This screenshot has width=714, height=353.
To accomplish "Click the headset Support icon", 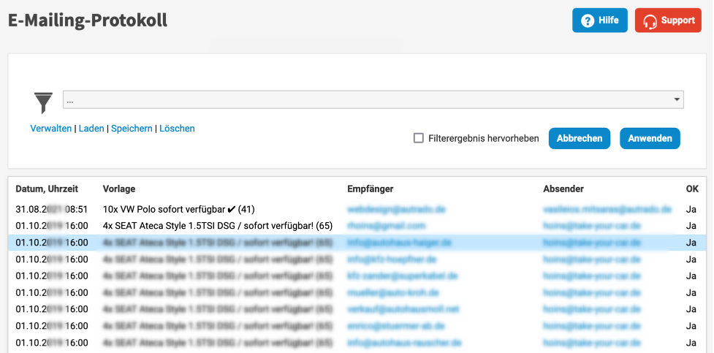I will click(650, 21).
